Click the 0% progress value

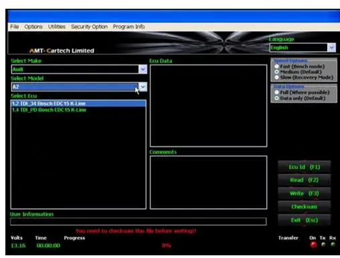click(x=166, y=245)
